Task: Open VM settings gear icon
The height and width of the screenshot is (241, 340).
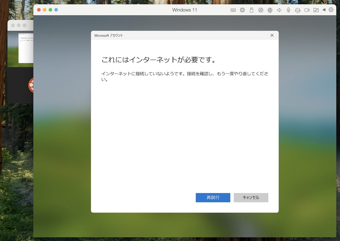Action: click(x=331, y=10)
